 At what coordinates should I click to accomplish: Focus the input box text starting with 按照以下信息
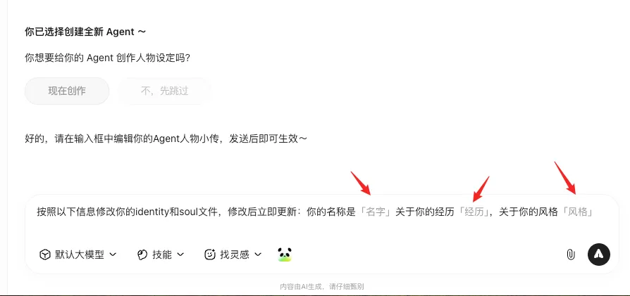point(316,212)
